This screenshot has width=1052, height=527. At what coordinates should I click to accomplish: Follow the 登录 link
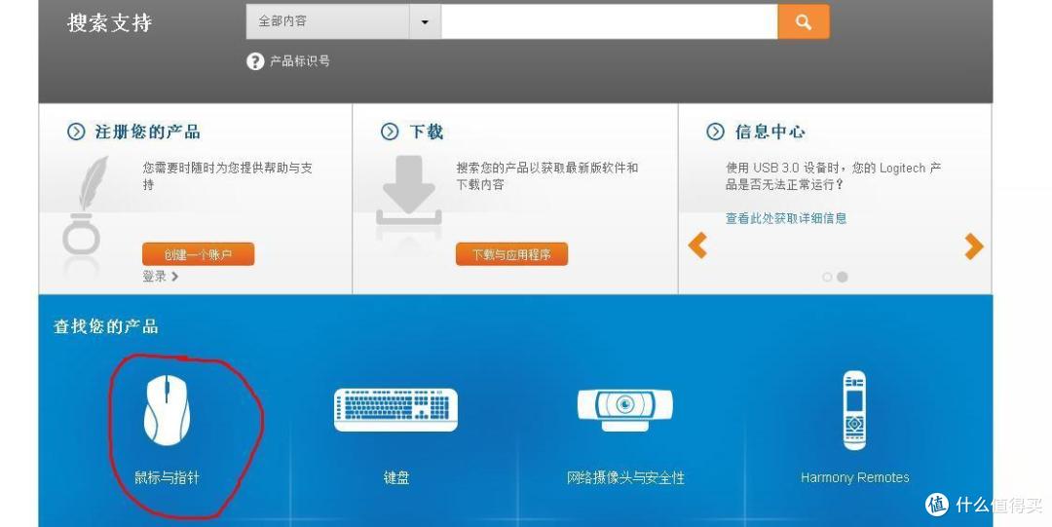[154, 276]
